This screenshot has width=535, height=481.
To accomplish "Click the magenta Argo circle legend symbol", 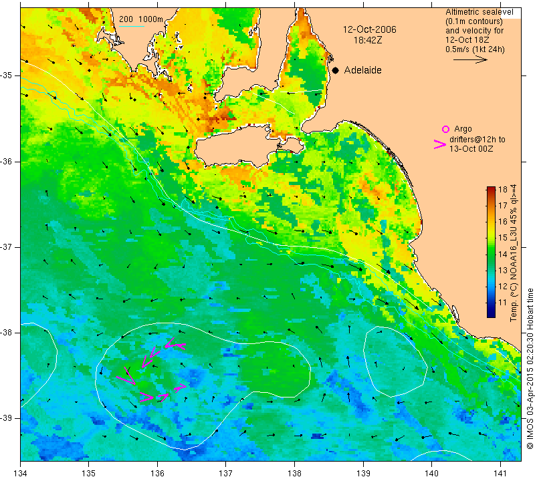I will point(445,129).
